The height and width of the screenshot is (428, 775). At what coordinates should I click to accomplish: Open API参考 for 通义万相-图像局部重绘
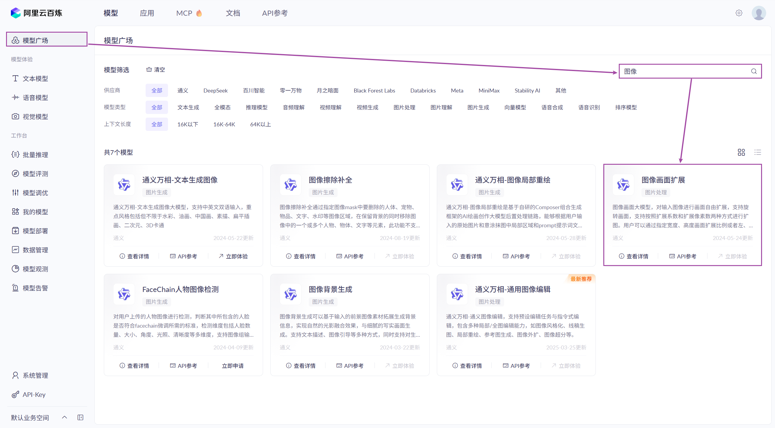coord(516,256)
